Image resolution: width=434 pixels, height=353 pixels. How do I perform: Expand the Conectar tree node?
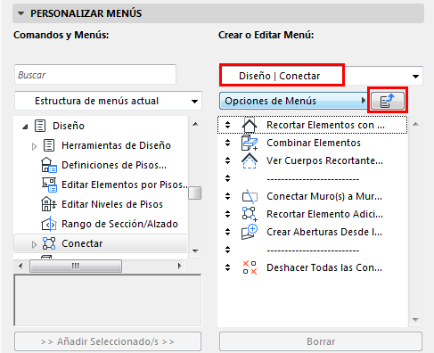tap(34, 244)
